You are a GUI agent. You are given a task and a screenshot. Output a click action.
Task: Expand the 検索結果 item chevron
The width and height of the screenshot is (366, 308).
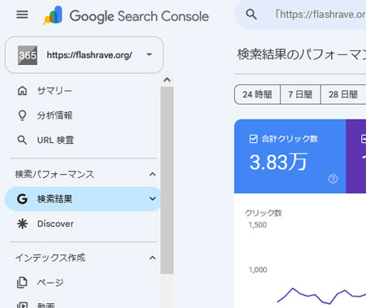coord(153,199)
